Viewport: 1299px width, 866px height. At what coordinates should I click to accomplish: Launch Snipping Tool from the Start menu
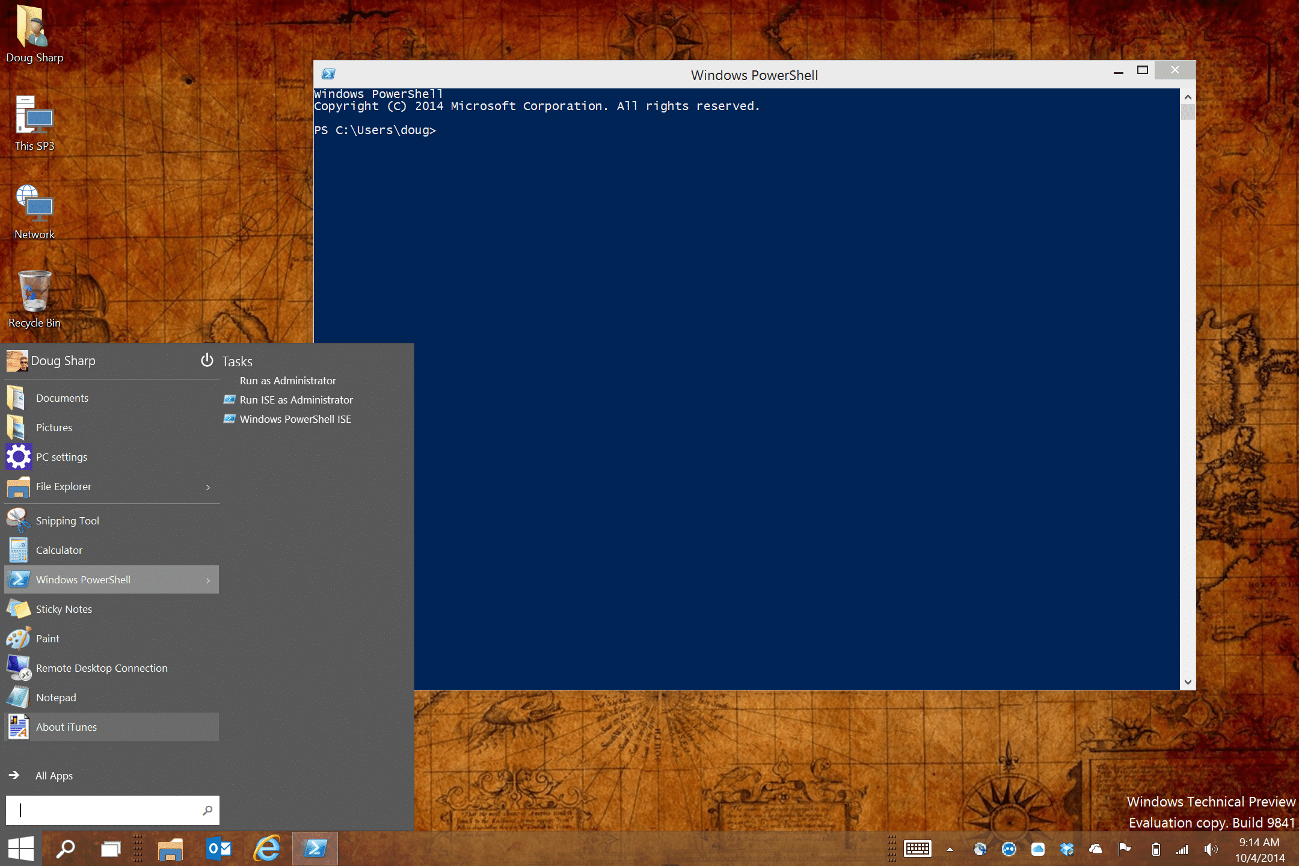(x=111, y=521)
